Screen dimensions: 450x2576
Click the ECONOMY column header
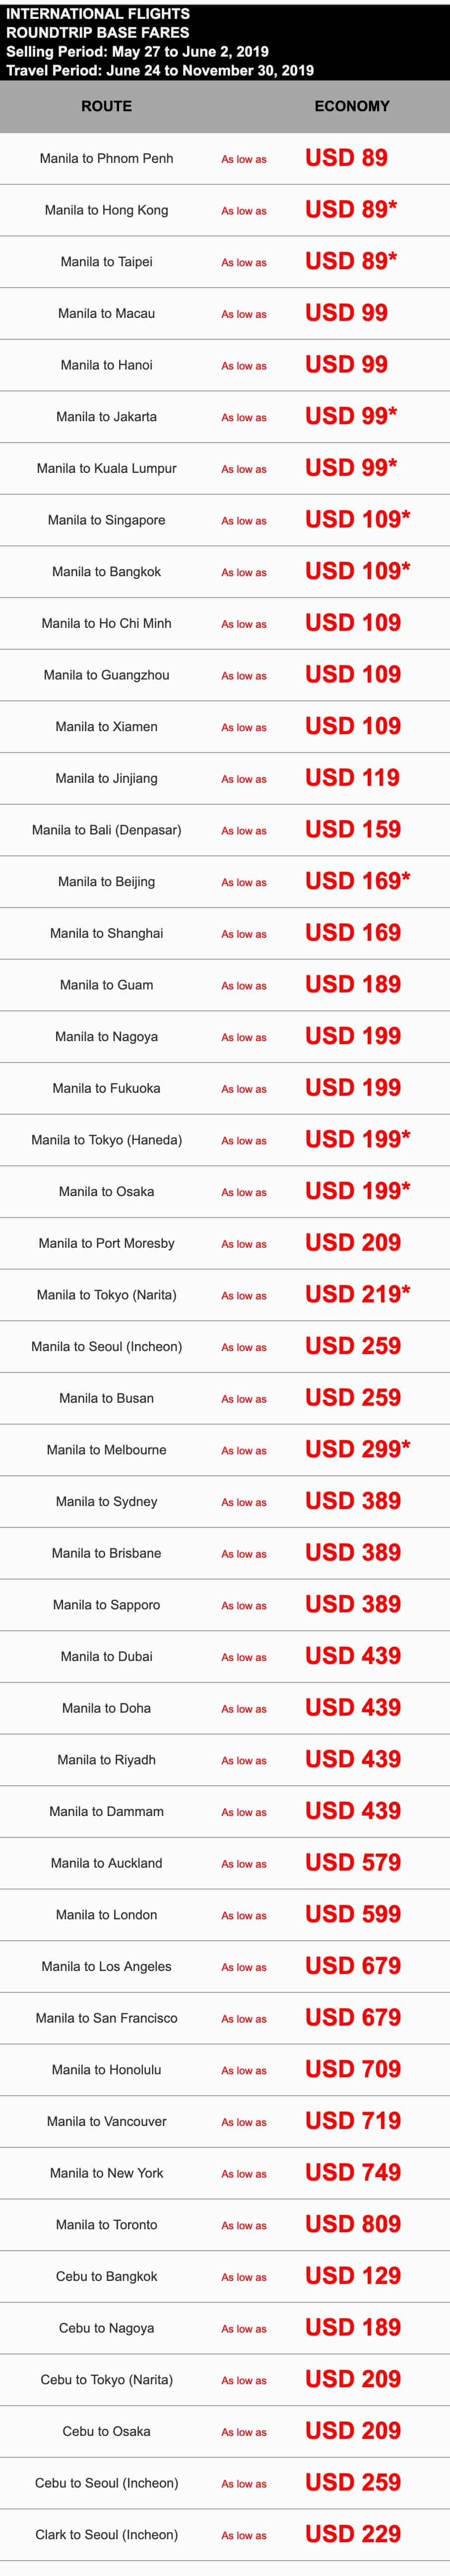(351, 106)
